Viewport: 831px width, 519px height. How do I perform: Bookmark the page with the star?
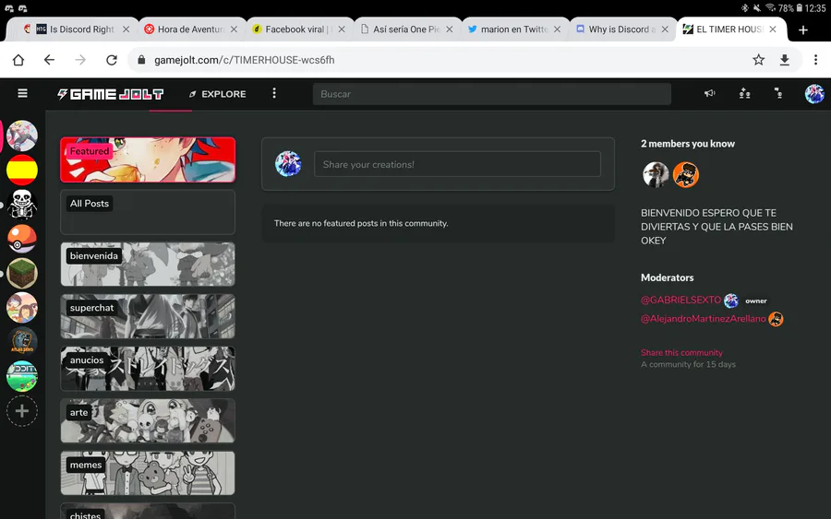pyautogui.click(x=758, y=60)
